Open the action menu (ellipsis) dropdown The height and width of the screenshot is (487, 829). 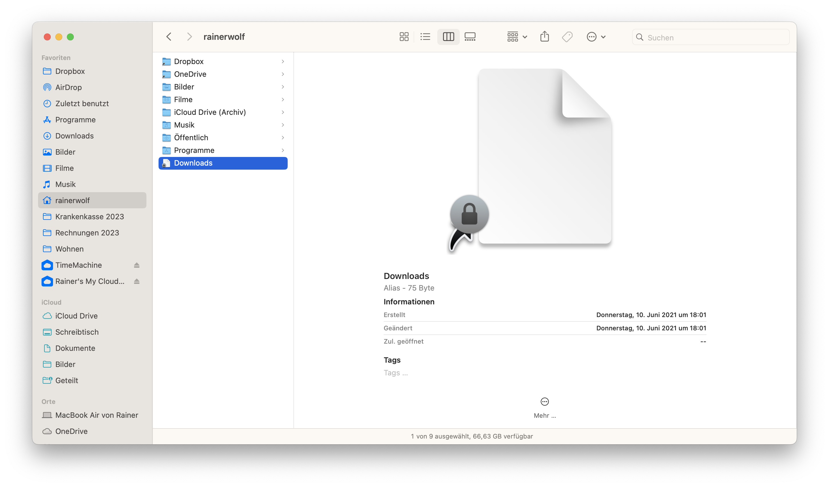click(x=596, y=37)
